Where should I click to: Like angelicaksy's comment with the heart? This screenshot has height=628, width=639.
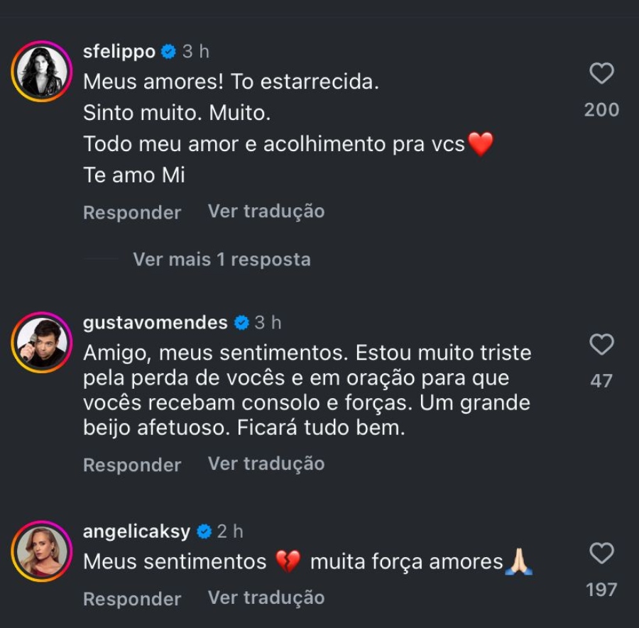601,553
